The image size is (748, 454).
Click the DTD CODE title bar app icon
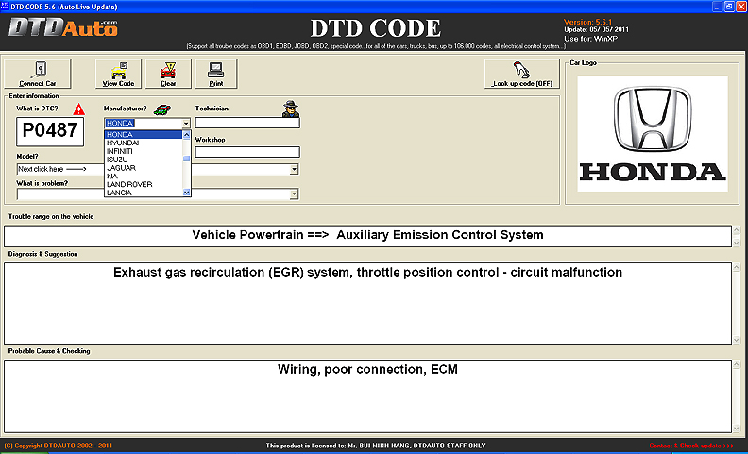[x=5, y=7]
